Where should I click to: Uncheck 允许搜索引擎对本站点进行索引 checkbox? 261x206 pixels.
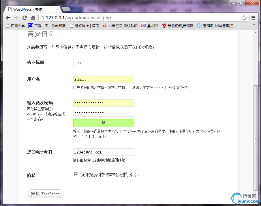pos(76,174)
